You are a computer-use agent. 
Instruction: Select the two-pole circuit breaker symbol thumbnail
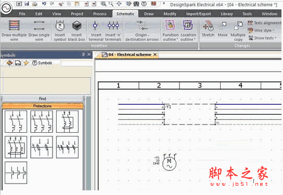[x=16, y=121]
